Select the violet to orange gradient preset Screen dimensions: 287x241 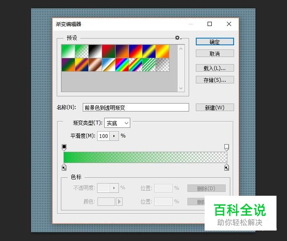pos(122,51)
